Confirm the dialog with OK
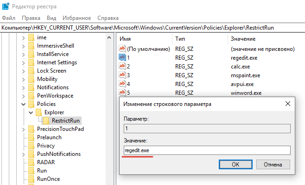The image size is (305, 185). (235, 165)
